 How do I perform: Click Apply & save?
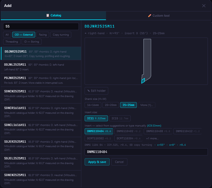tap(97, 162)
